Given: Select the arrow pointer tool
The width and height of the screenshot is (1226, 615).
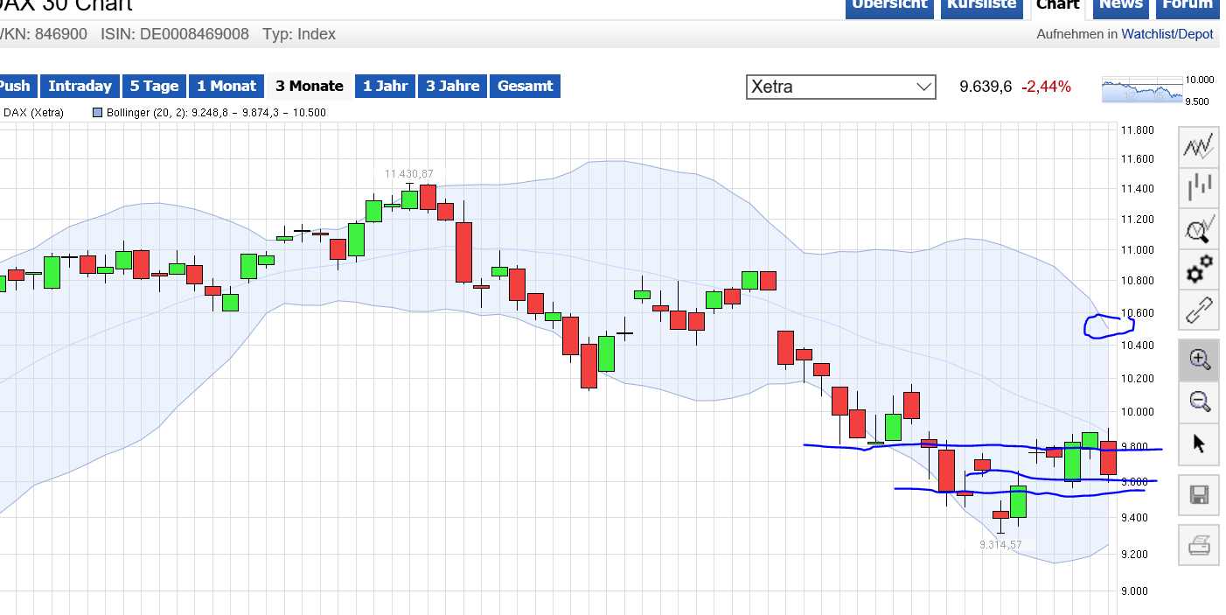Looking at the screenshot, I should pos(1199,444).
